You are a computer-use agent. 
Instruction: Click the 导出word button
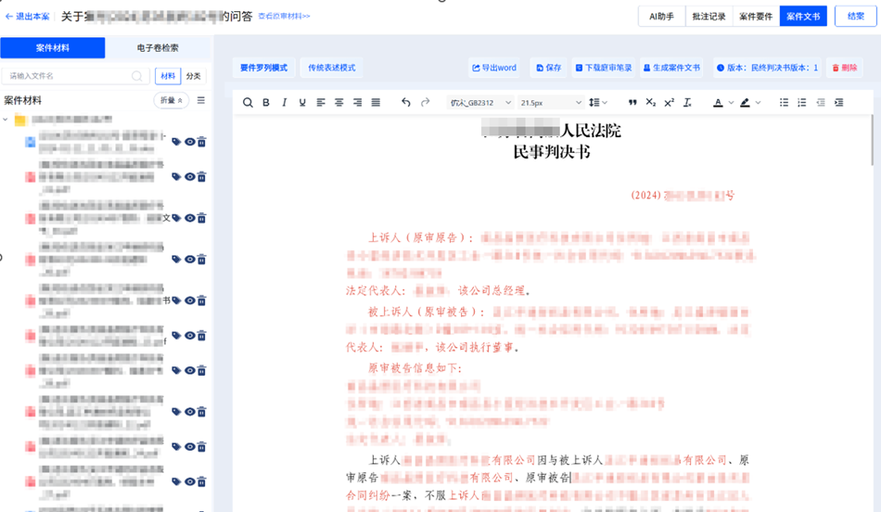pos(494,68)
